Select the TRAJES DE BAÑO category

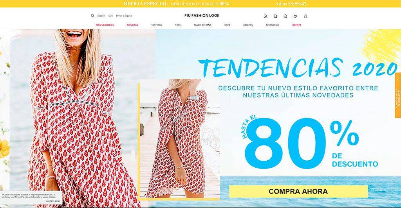click(202, 25)
